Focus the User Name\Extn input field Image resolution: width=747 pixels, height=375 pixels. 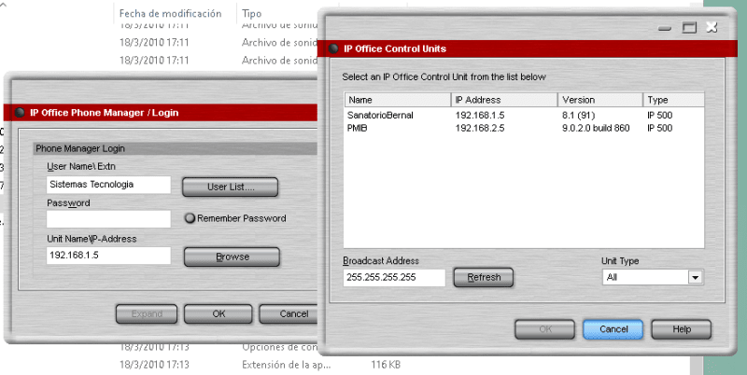[108, 185]
